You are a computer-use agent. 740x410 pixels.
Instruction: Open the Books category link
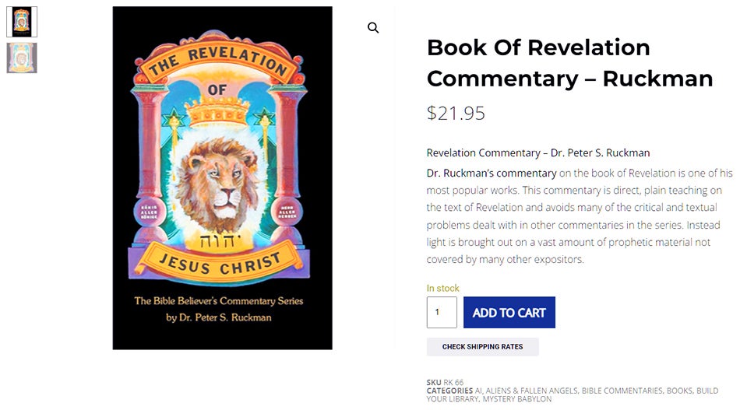[x=679, y=391]
